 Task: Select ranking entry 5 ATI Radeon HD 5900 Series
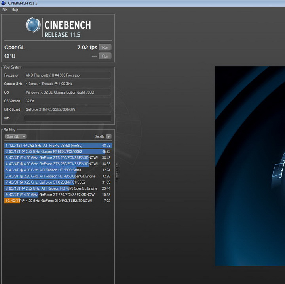click(x=58, y=170)
